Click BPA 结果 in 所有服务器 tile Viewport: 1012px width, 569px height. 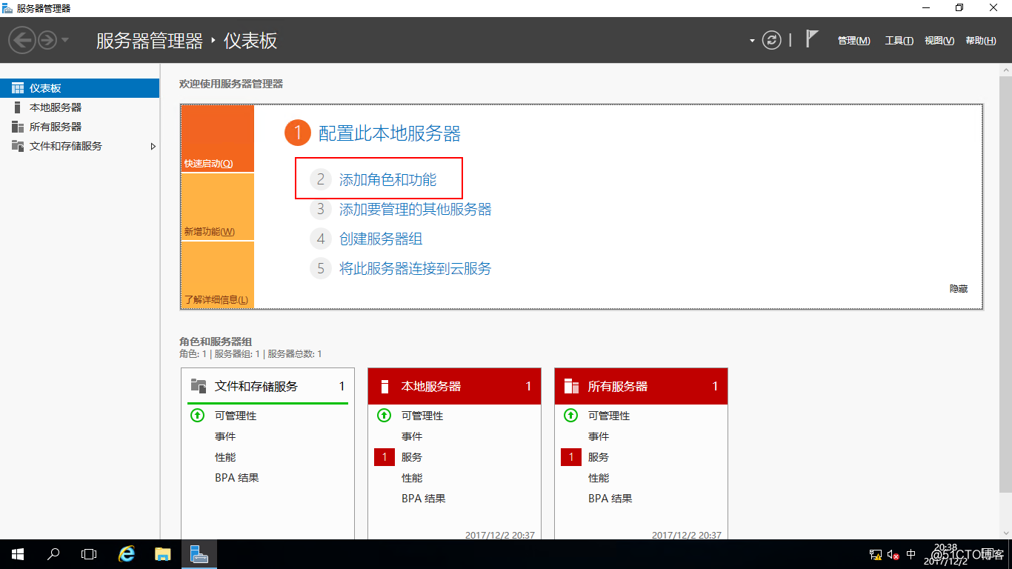coord(610,499)
